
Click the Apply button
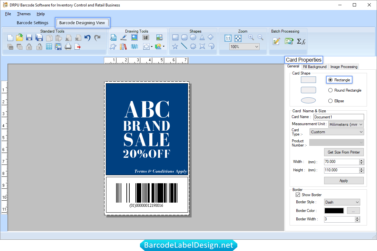point(344,181)
